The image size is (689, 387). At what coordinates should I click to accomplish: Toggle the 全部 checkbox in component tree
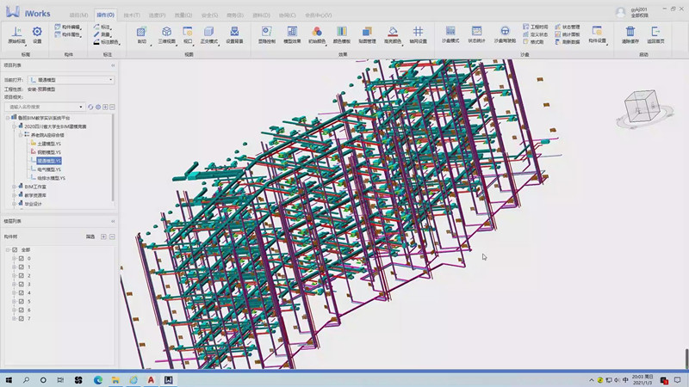pos(15,249)
